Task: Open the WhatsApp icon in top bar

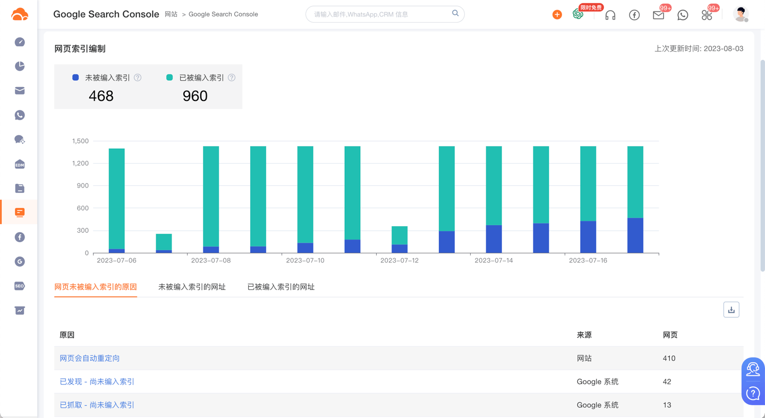Action: click(x=683, y=15)
